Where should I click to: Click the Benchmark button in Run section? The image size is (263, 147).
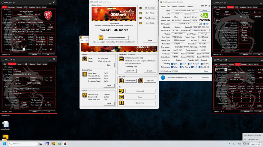pyautogui.click(x=140, y=91)
